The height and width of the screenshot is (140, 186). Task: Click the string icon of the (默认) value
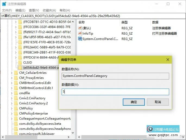(x=80, y=28)
